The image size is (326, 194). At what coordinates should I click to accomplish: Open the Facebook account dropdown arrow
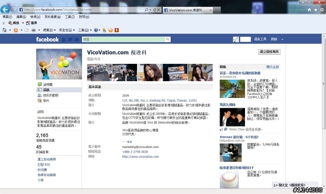coord(282,39)
